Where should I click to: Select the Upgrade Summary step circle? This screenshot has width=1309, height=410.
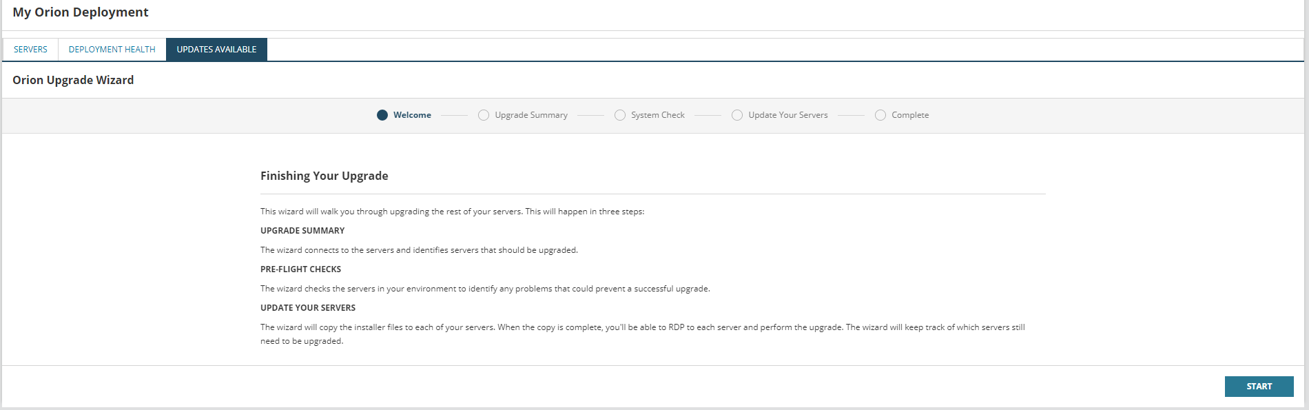484,115
